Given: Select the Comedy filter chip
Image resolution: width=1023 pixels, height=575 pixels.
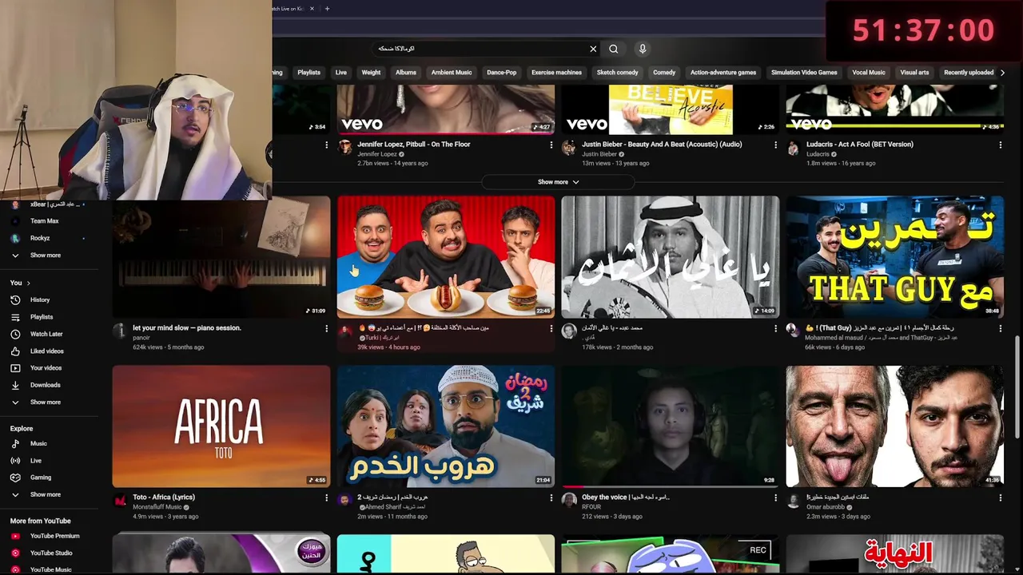Looking at the screenshot, I should pos(664,73).
